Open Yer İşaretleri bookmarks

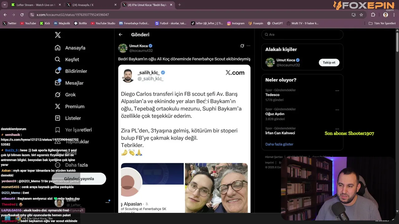(73, 130)
